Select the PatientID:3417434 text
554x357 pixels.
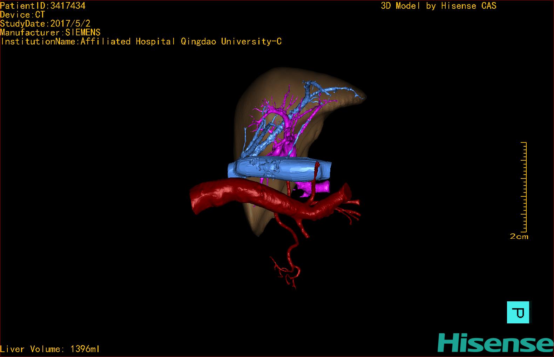click(x=43, y=6)
